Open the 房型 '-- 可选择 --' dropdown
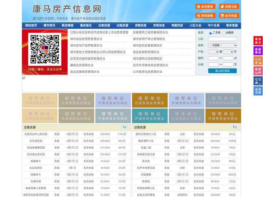 (x=222, y=45)
